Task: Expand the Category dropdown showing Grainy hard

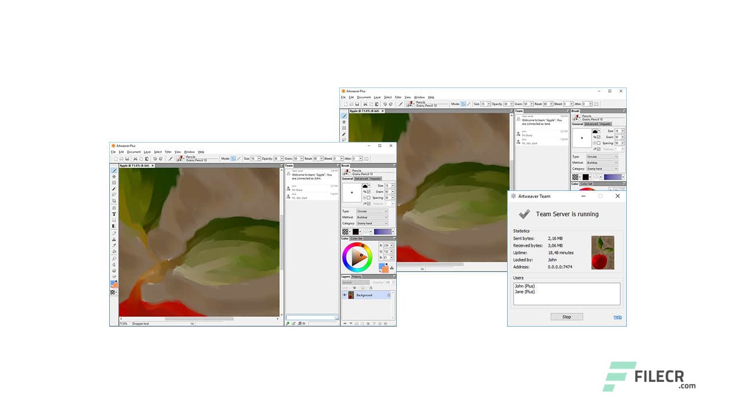Action: point(371,223)
